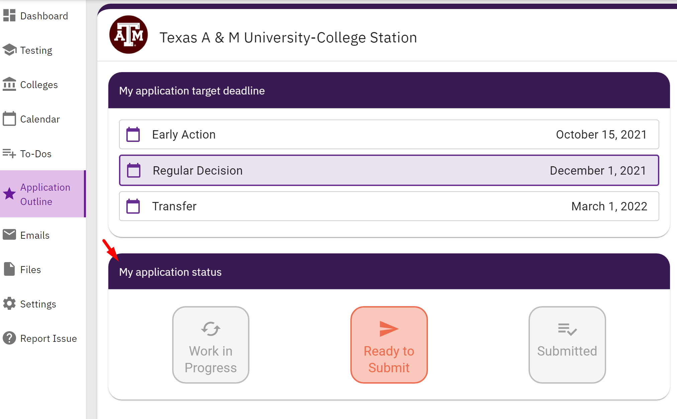Click the Dashboard icon in sidebar
The width and height of the screenshot is (677, 419).
pos(9,15)
